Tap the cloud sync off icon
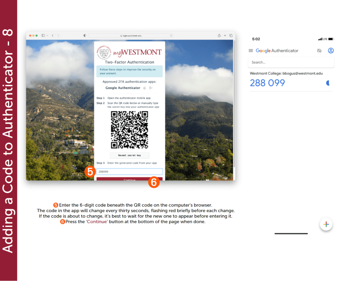This screenshot has height=281, width=362. [319, 51]
